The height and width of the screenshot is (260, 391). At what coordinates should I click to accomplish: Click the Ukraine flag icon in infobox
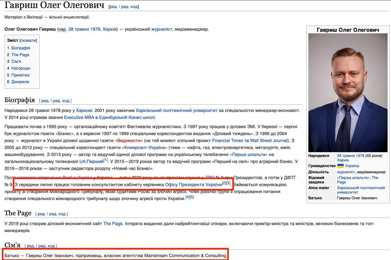coord(340,166)
